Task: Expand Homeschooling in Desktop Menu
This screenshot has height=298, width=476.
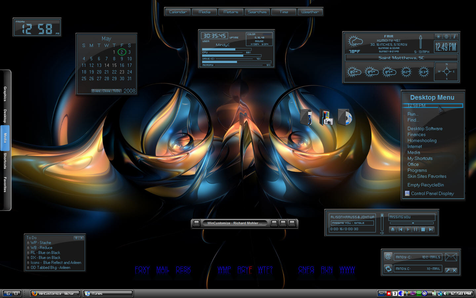Action: (x=422, y=140)
